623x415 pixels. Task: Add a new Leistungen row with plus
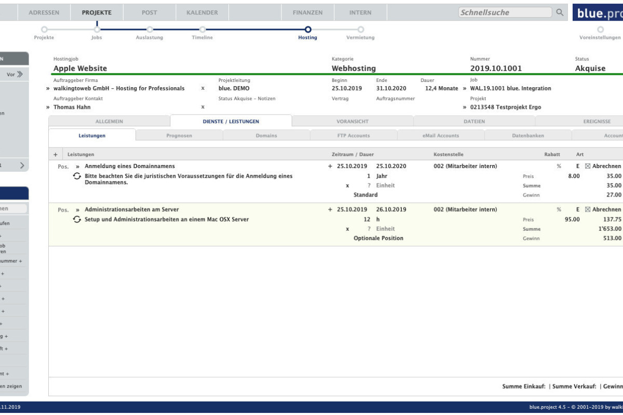point(56,155)
